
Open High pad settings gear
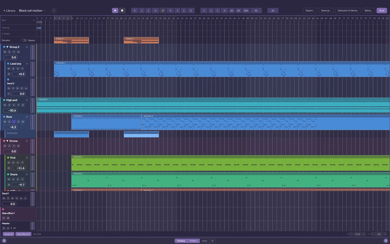coord(27,100)
